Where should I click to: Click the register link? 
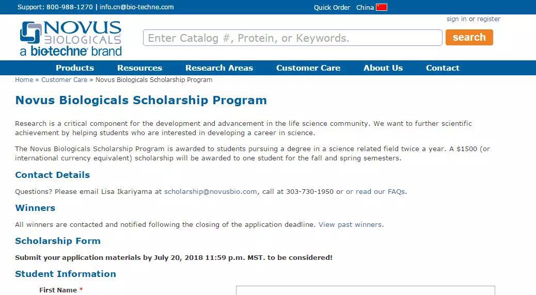coord(488,19)
